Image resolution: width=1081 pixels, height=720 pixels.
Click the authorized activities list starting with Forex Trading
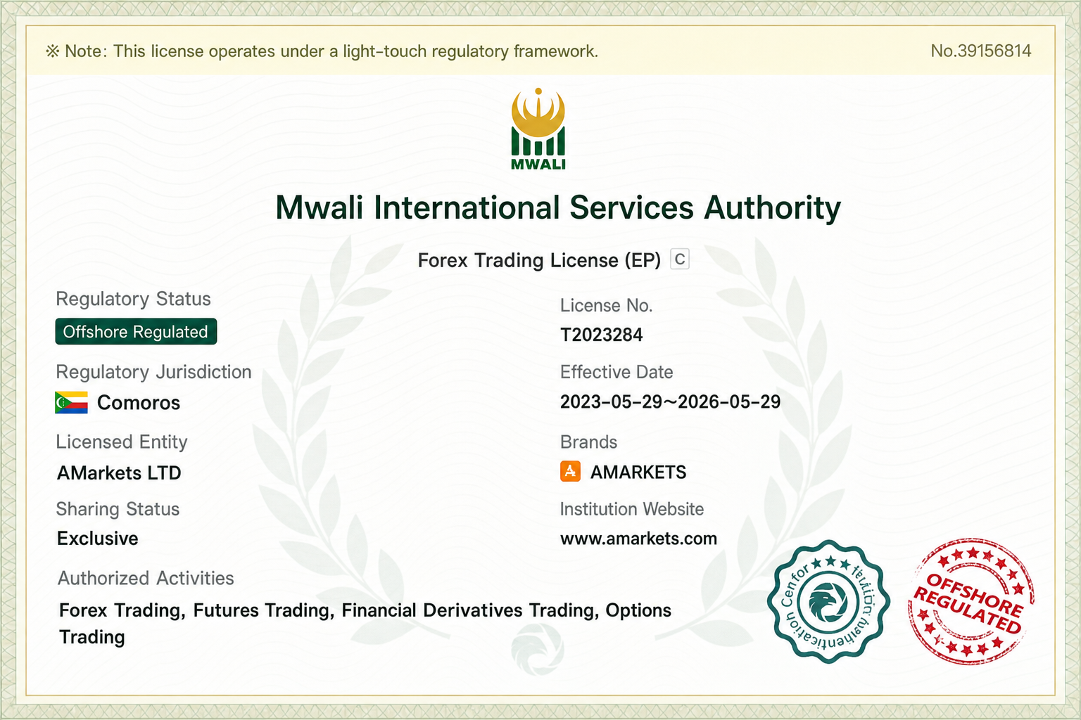365,624
